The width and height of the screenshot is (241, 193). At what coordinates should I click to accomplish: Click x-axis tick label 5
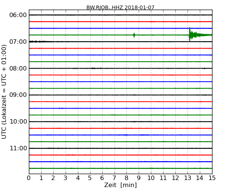click(x=90, y=178)
